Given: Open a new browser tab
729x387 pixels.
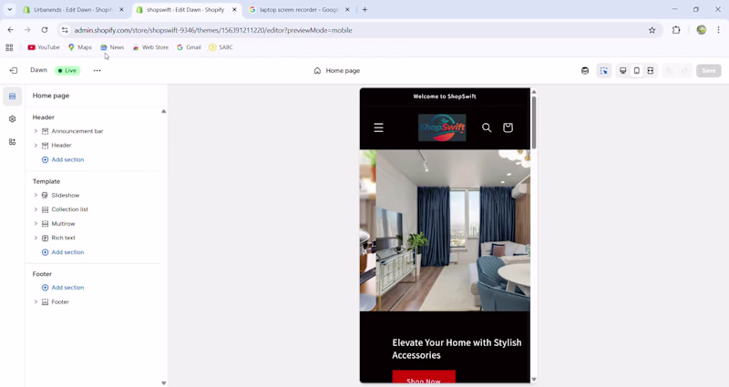Looking at the screenshot, I should point(365,10).
